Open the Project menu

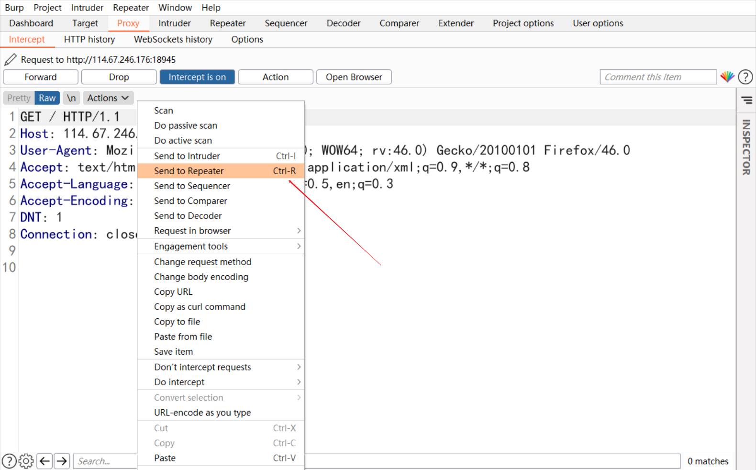[47, 8]
